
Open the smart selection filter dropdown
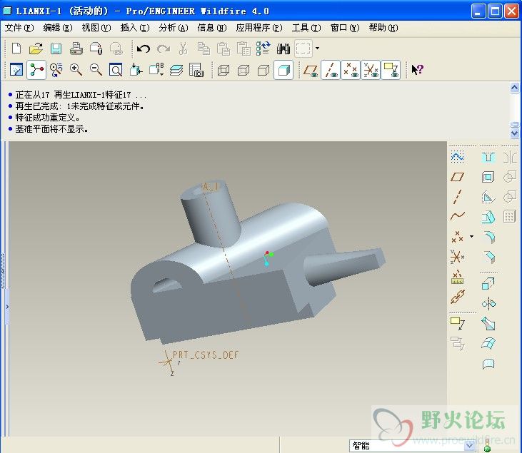click(471, 445)
